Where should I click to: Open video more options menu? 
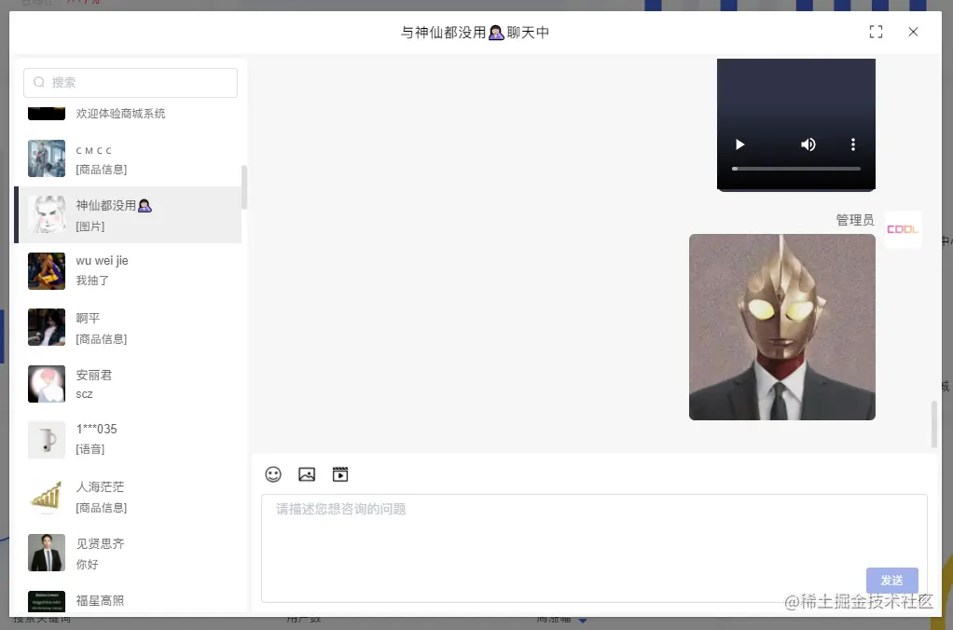tap(852, 144)
